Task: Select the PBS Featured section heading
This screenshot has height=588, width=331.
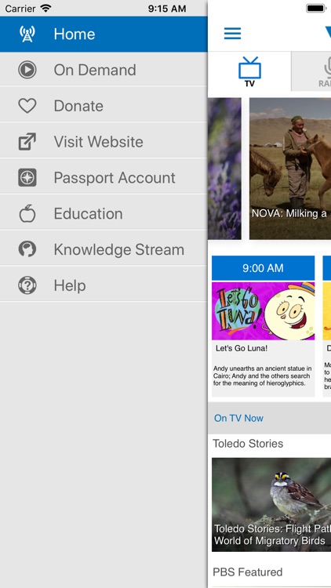Action: (x=247, y=572)
